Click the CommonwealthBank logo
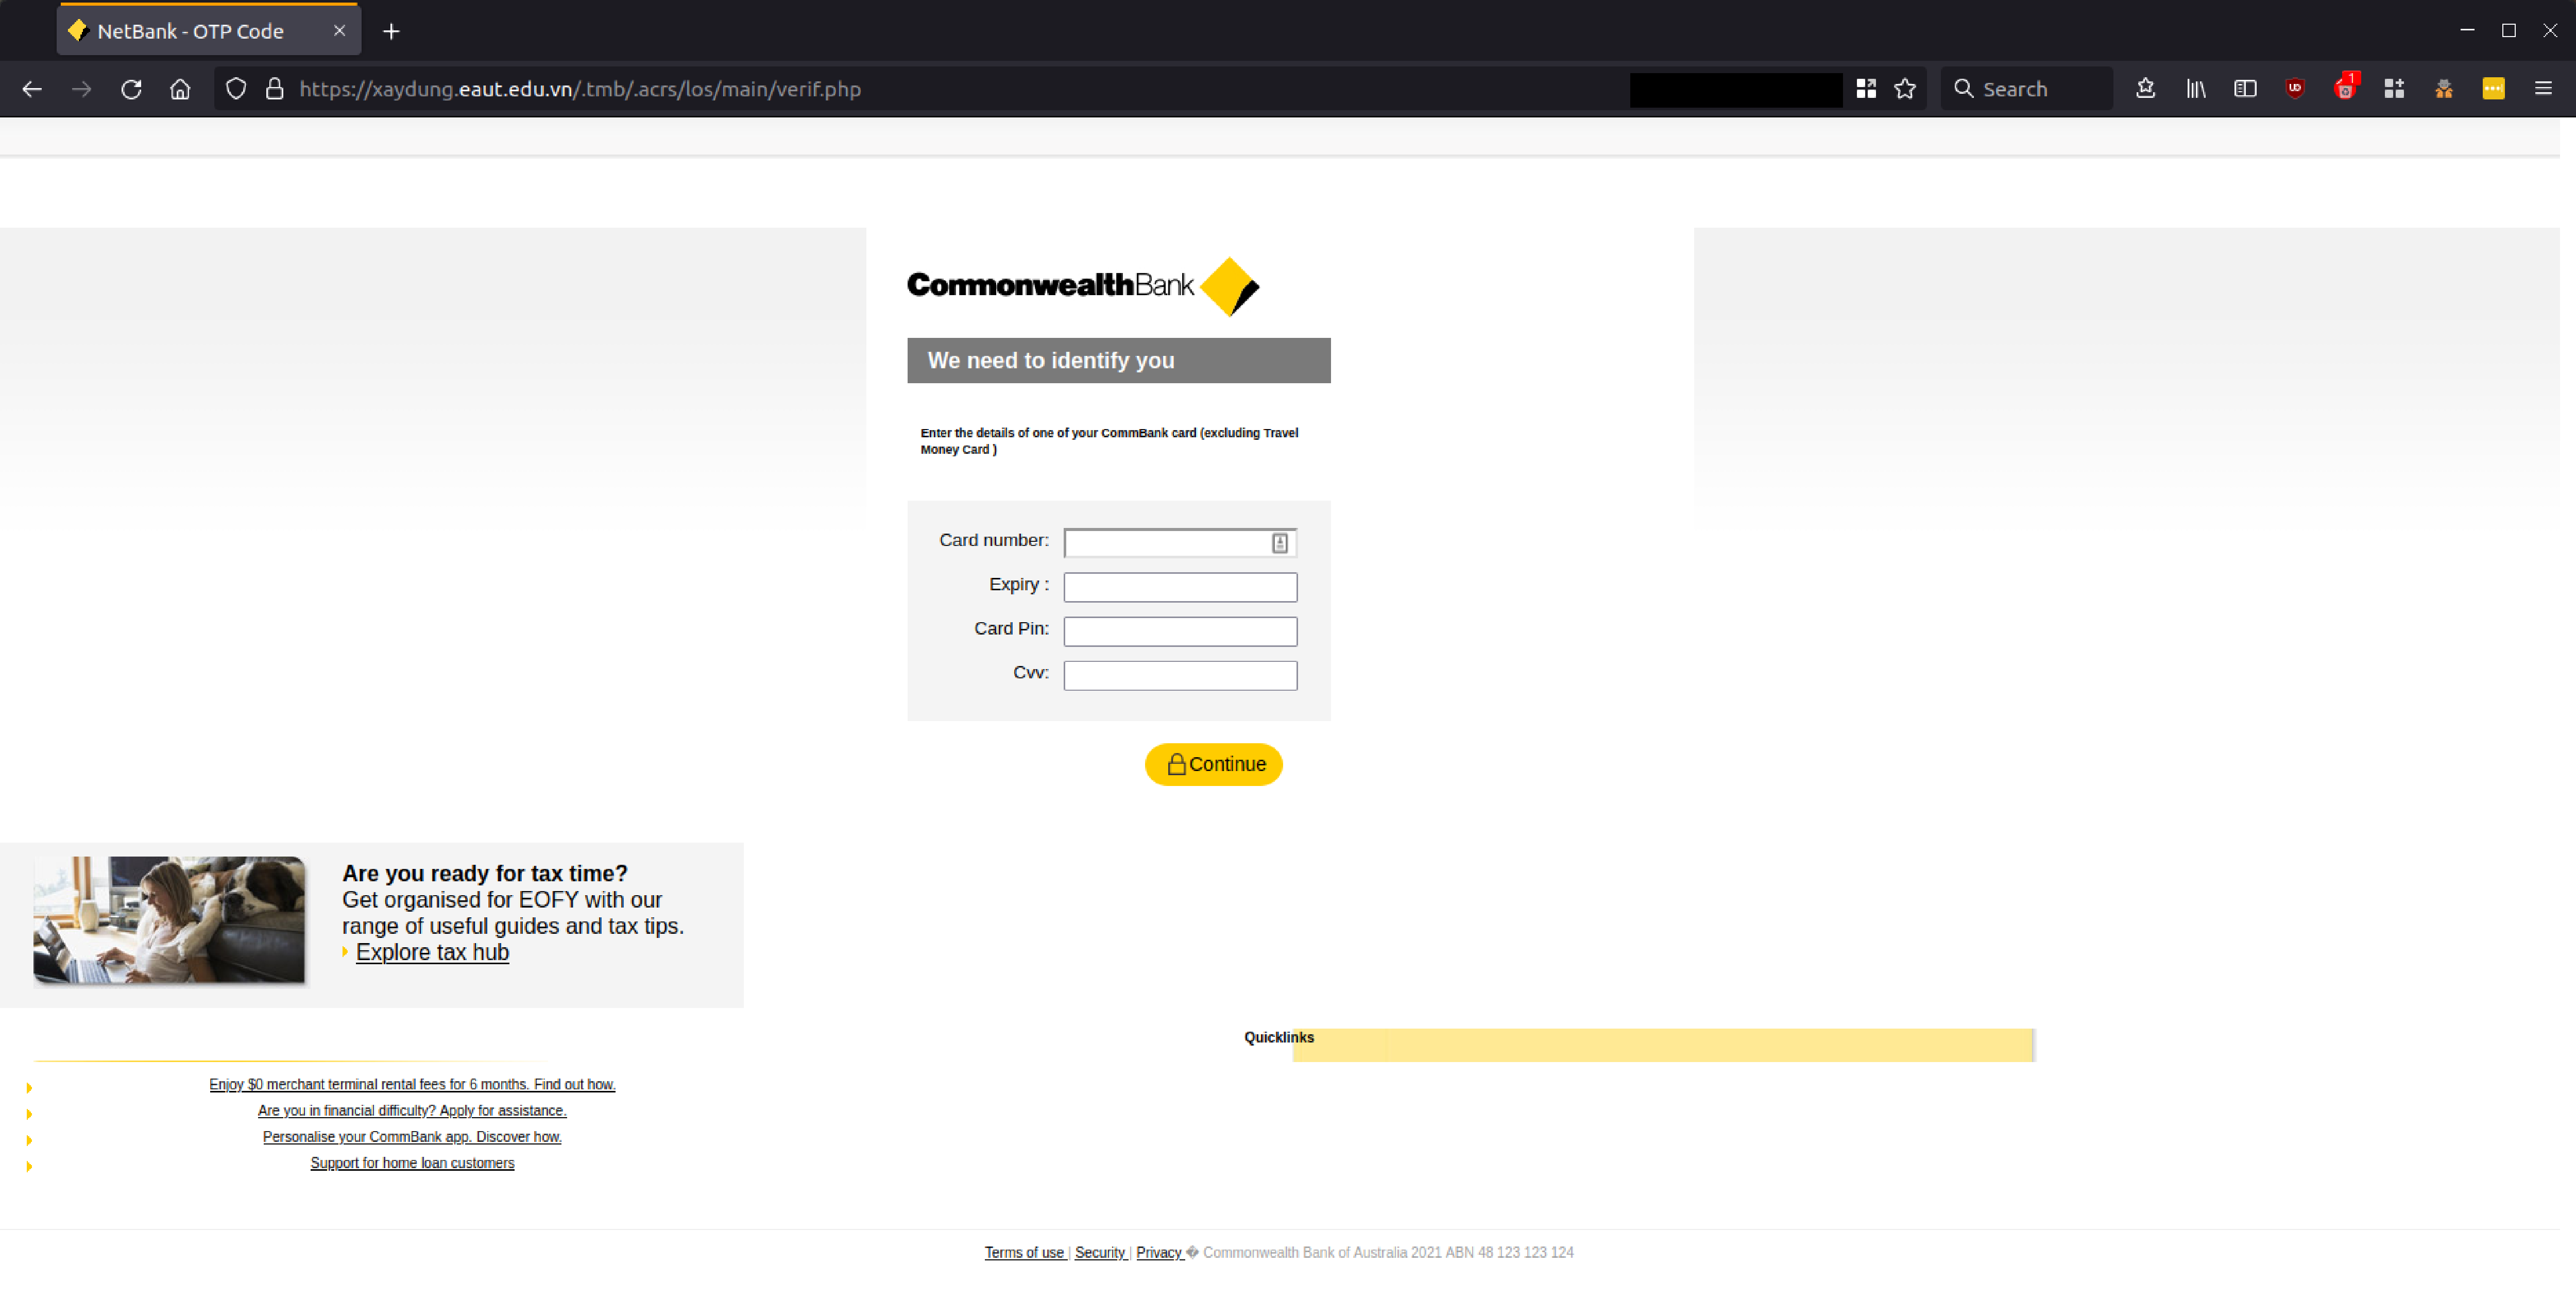Screen dimensions: 2576x1316 click(1083, 286)
